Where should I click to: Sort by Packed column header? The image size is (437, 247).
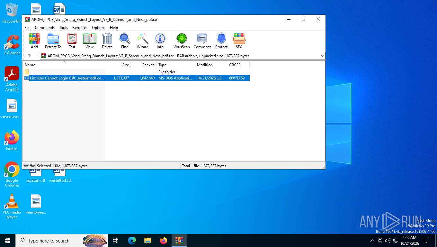(144, 65)
